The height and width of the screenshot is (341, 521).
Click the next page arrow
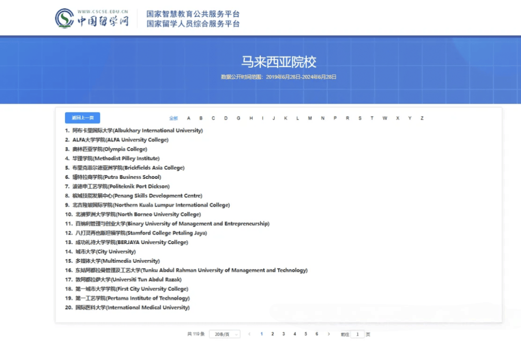[329, 334]
